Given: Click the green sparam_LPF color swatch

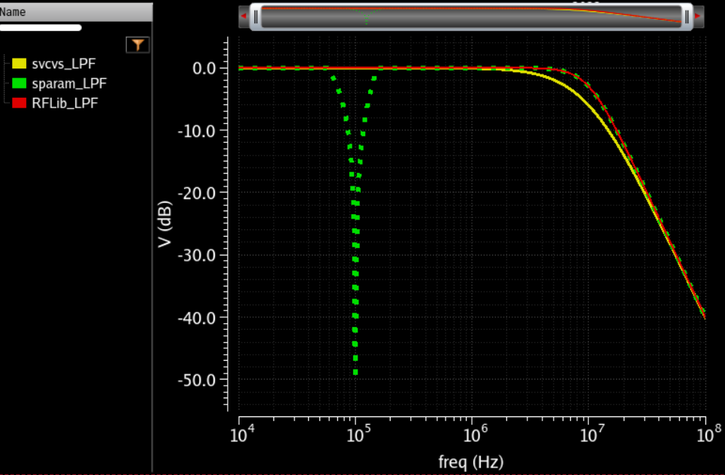Looking at the screenshot, I should (x=19, y=83).
